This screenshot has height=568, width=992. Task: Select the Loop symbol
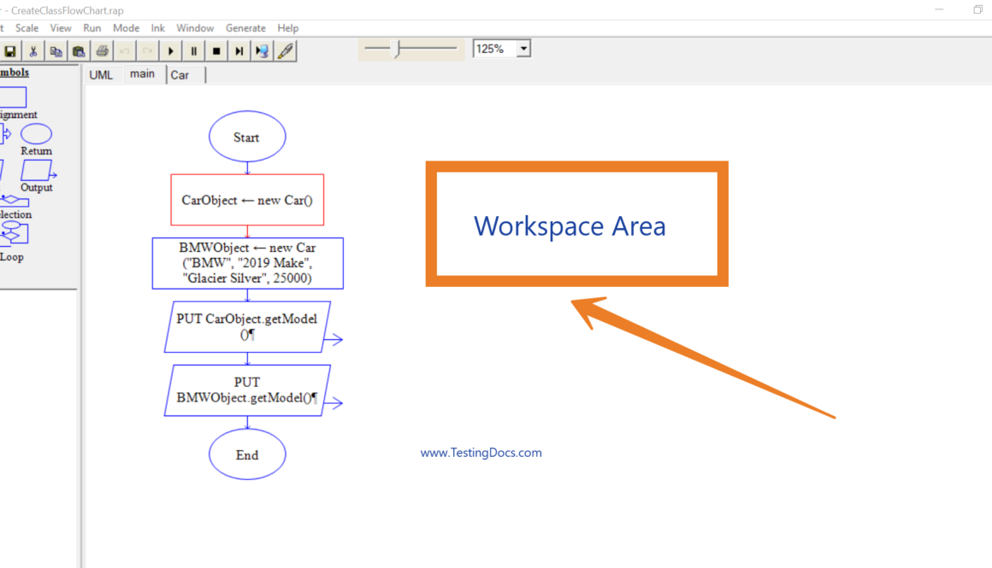pyautogui.click(x=14, y=234)
